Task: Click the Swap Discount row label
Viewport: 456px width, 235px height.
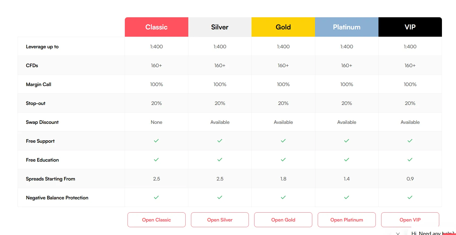Action: click(x=42, y=122)
